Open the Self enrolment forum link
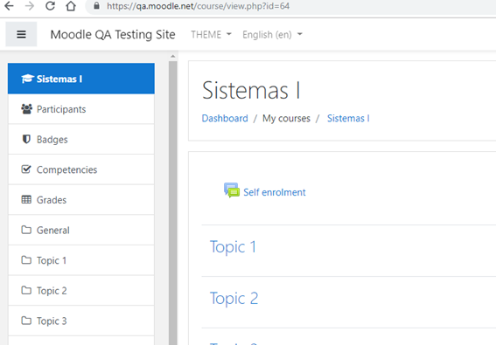The width and height of the screenshot is (496, 345). [275, 192]
